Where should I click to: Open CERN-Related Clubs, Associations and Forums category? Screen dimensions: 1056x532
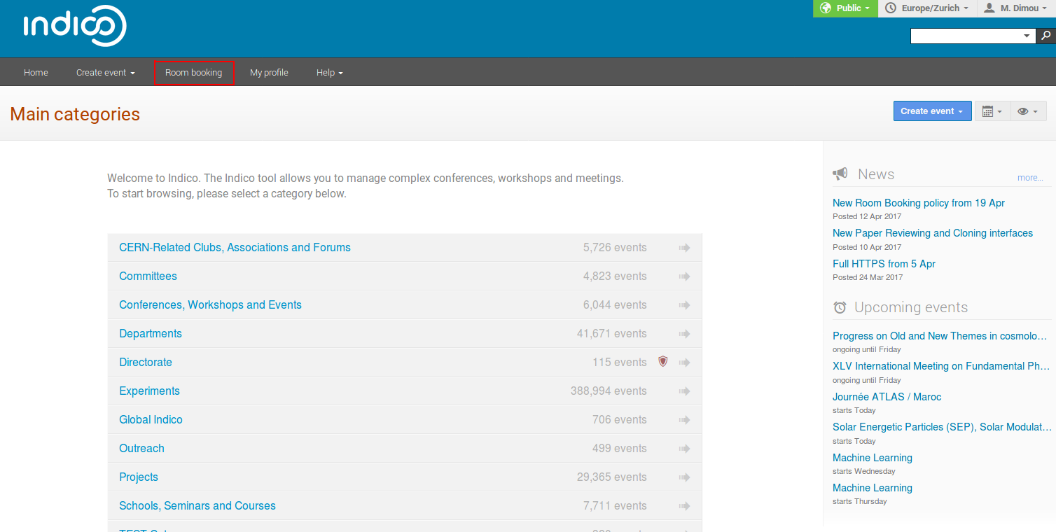click(235, 248)
